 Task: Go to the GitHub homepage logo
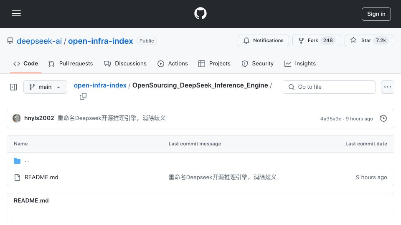click(x=200, y=13)
